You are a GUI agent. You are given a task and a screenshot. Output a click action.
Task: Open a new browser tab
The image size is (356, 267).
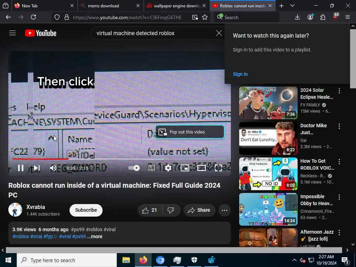(281, 6)
